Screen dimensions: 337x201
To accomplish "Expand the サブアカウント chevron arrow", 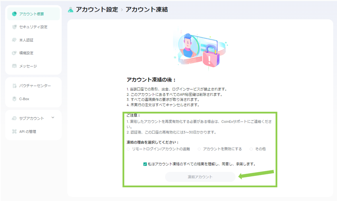I will [53, 118].
